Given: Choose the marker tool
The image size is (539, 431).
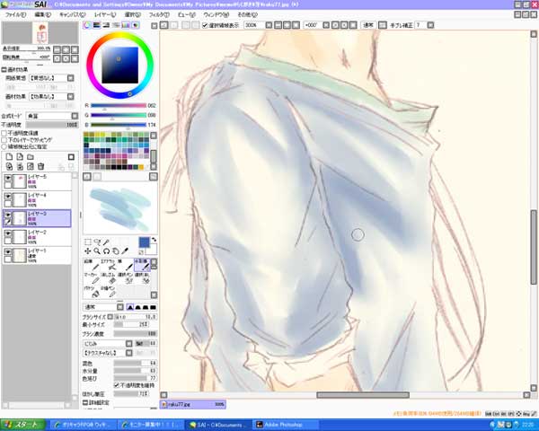Looking at the screenshot, I should (x=92, y=278).
